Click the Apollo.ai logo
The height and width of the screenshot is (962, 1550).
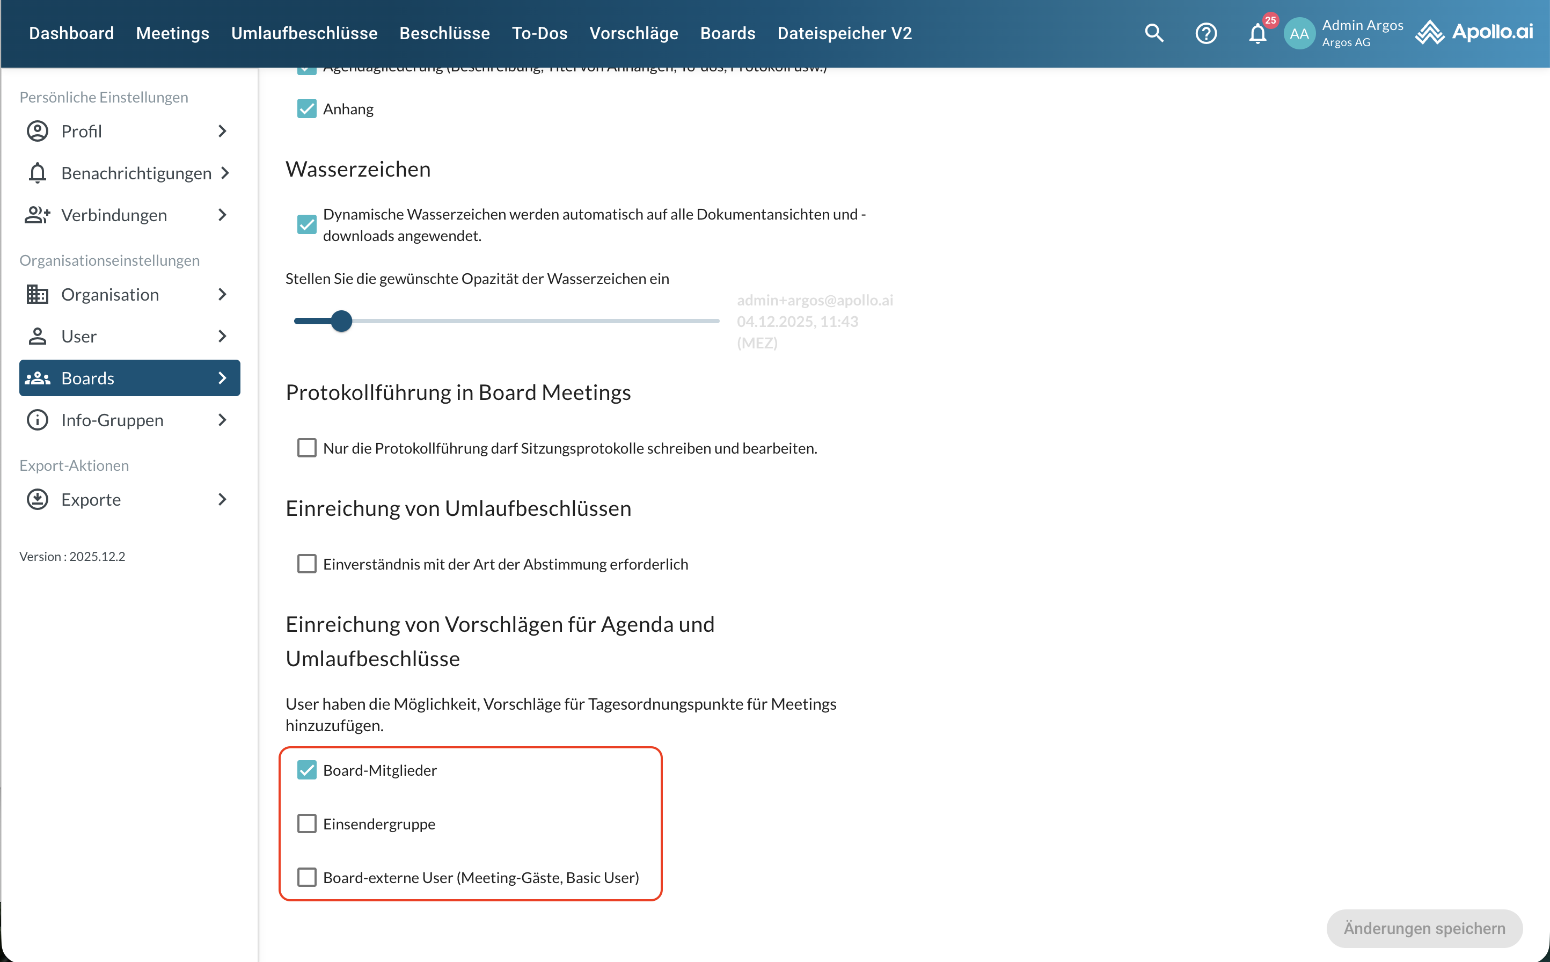(x=1474, y=32)
